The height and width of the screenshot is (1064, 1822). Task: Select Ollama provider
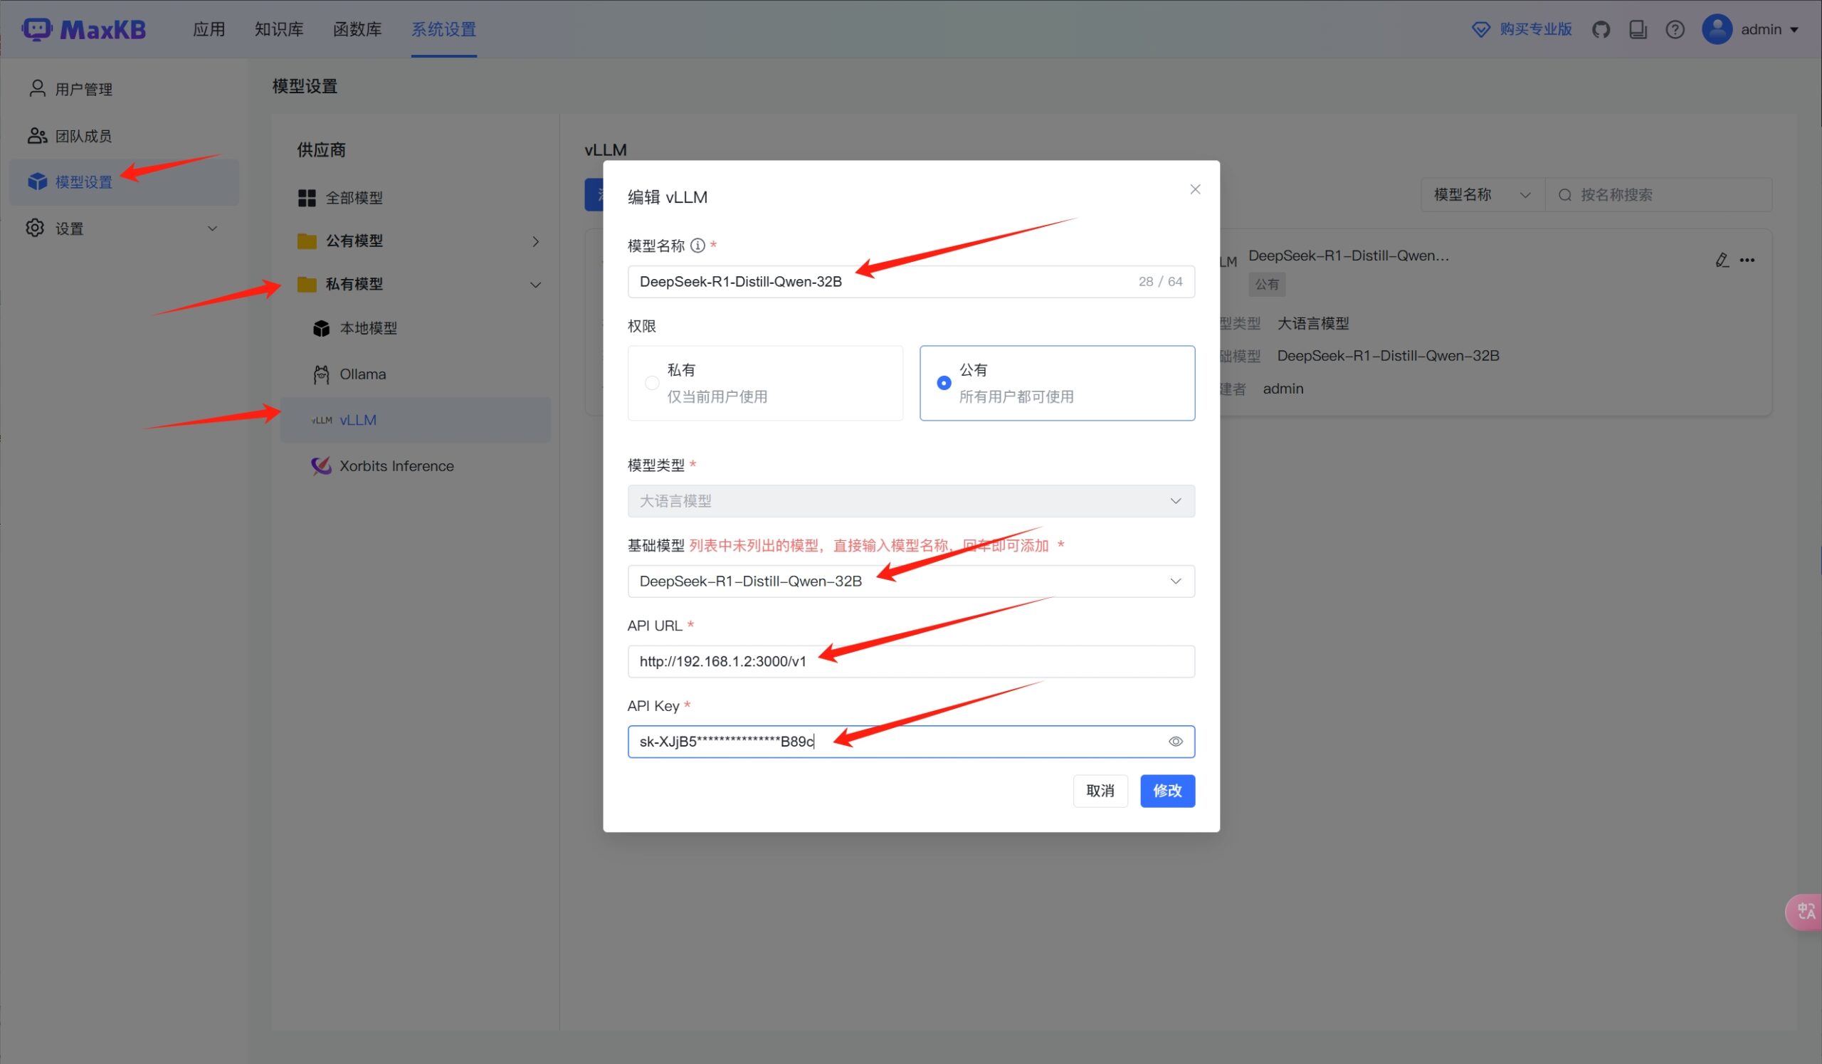(415, 374)
